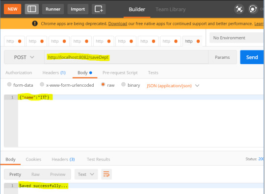Open the No Environment selector
Viewport: 265px width, 194px height.
point(237,38)
